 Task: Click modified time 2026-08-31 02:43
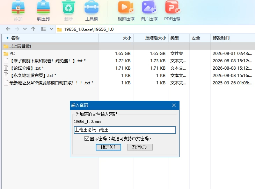coord(232,54)
